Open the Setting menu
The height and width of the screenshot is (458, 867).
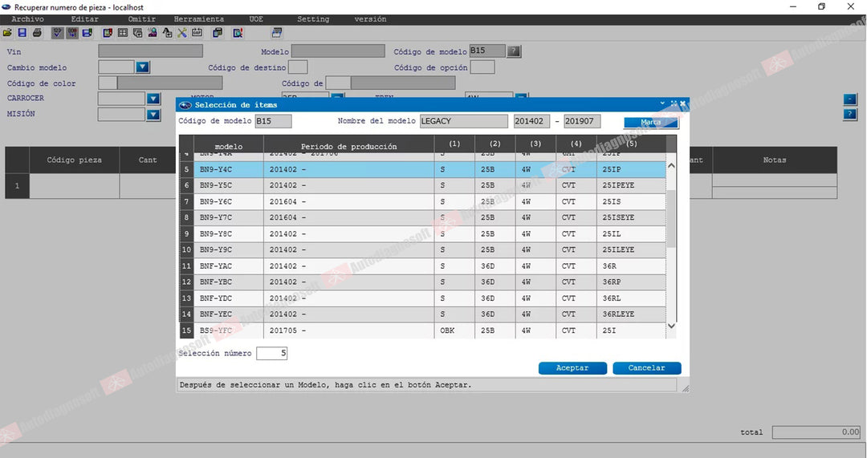point(313,18)
